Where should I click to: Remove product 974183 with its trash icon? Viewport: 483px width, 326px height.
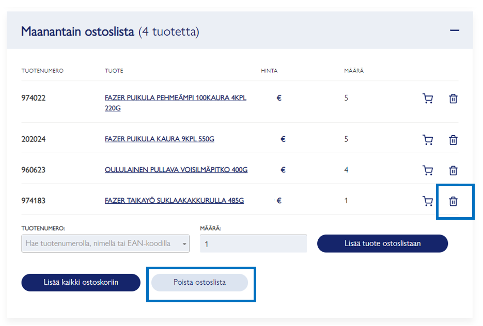click(x=453, y=201)
